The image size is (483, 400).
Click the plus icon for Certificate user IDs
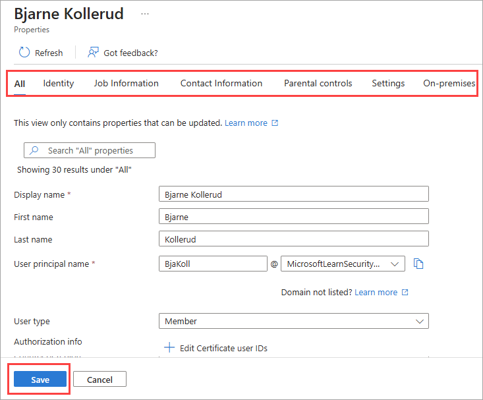pos(169,348)
